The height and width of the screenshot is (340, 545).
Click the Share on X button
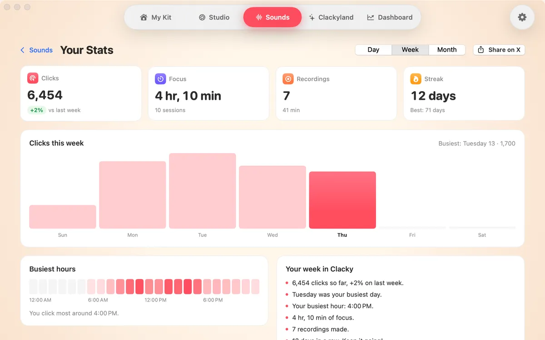pos(499,50)
